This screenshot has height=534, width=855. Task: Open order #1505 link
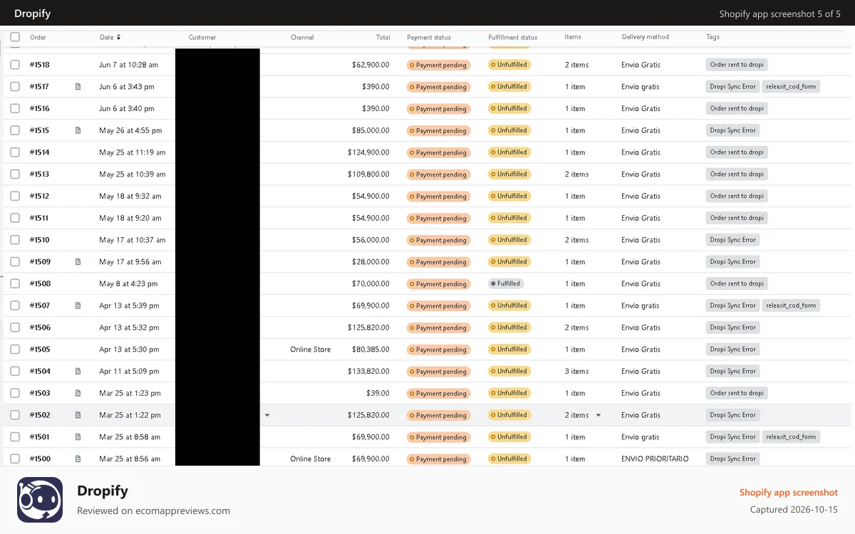(40, 350)
